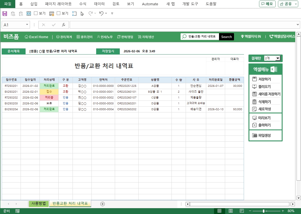Click the insert function fx icon
The image size is (301, 214).
[x=63, y=25]
